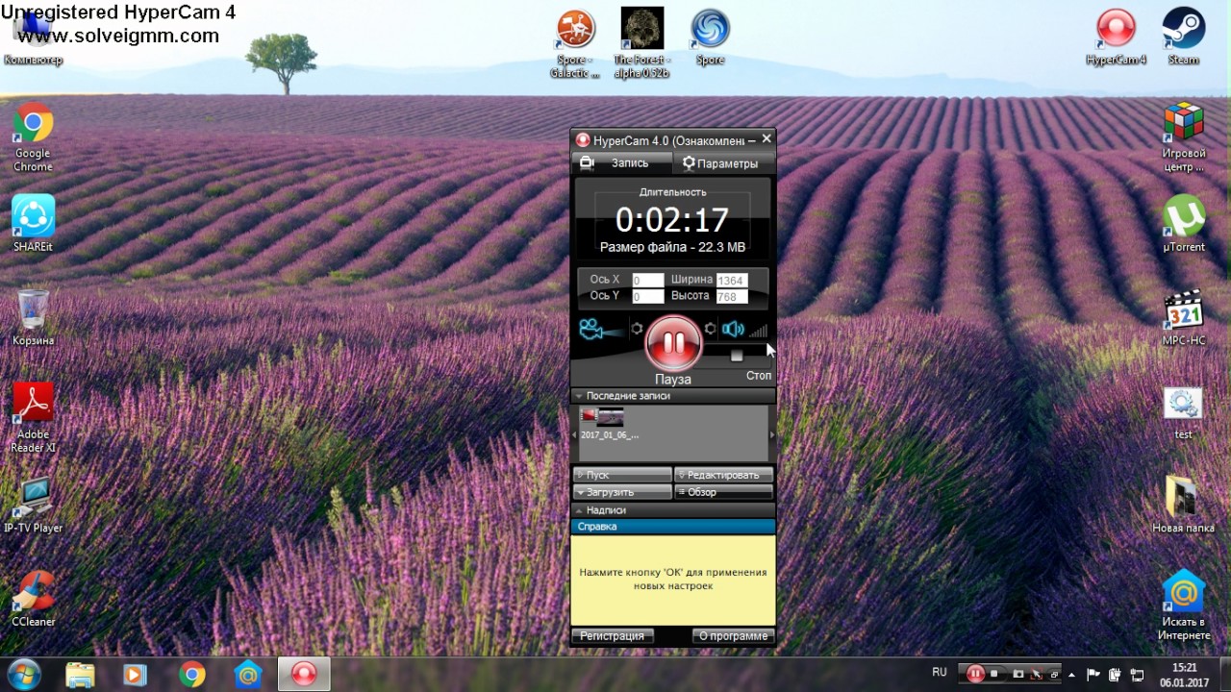This screenshot has width=1231, height=692.
Task: Expand the Надписи section
Action: [673, 510]
